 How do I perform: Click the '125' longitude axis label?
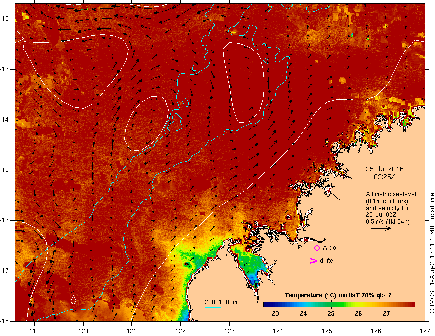click(x=327, y=331)
